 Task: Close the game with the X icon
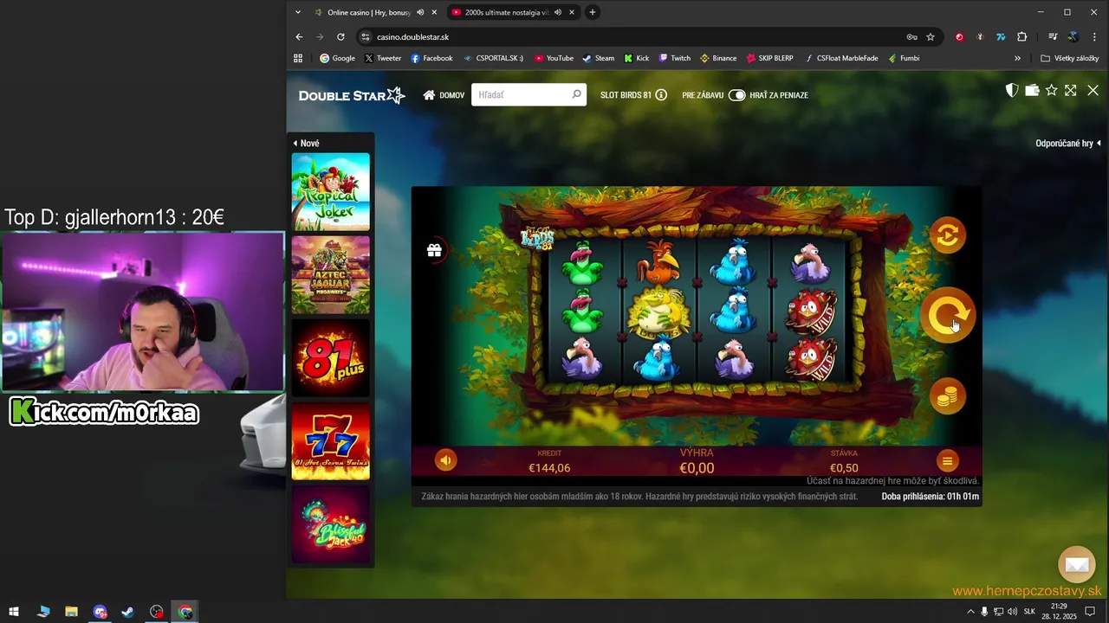point(1093,91)
